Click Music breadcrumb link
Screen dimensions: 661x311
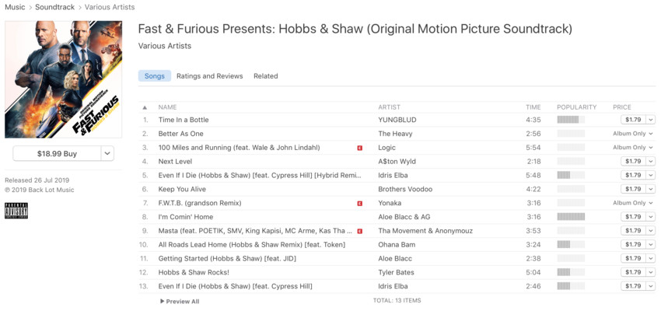click(x=15, y=7)
